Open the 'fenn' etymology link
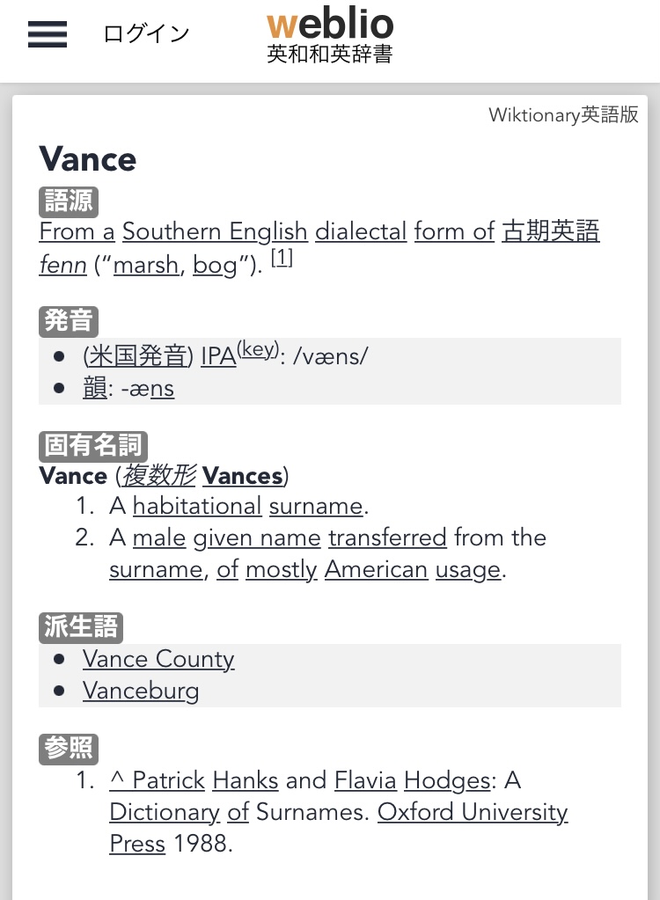The width and height of the screenshot is (660, 900). click(62, 264)
